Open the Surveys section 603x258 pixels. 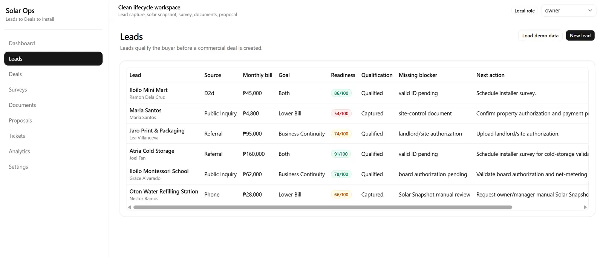pyautogui.click(x=53, y=90)
